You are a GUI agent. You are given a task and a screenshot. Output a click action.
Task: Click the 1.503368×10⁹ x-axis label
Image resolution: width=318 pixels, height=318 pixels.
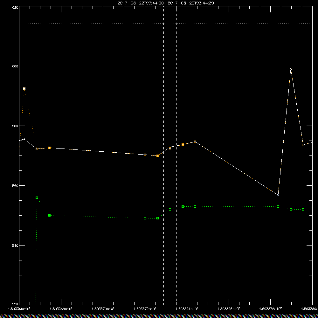(61, 309)
